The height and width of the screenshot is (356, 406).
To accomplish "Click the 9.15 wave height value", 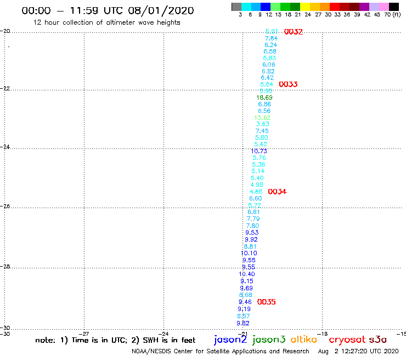I will pyautogui.click(x=247, y=281).
